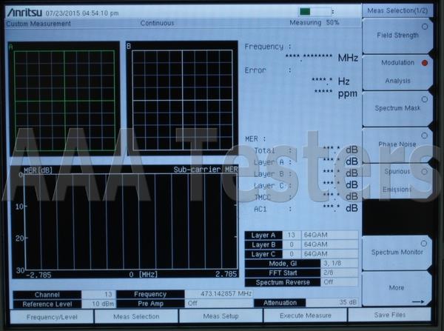Choose the Spectrum Mask measurement

[397, 108]
